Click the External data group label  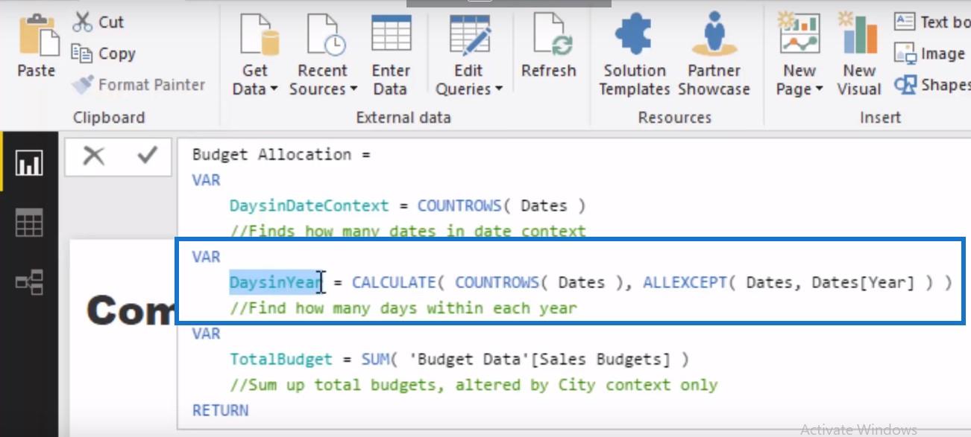(x=403, y=117)
